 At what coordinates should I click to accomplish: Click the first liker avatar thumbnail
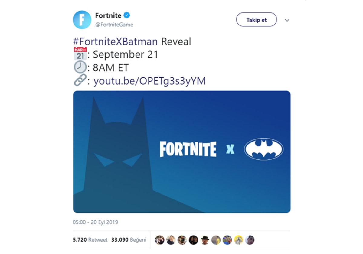pos(159,239)
